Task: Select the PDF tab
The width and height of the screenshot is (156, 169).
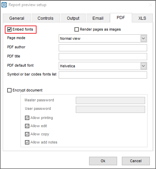Action: pyautogui.click(x=121, y=18)
